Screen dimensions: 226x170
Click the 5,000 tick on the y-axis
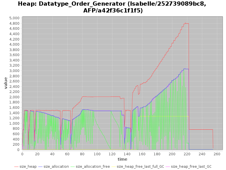coord(14,18)
